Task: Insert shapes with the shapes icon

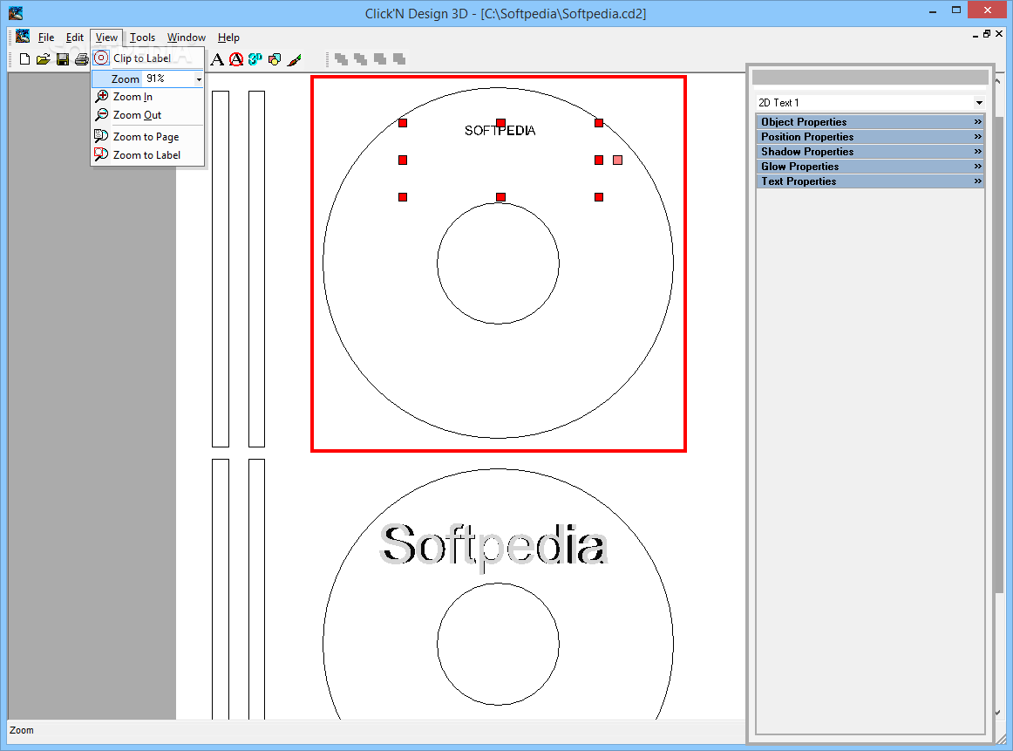Action: point(275,59)
